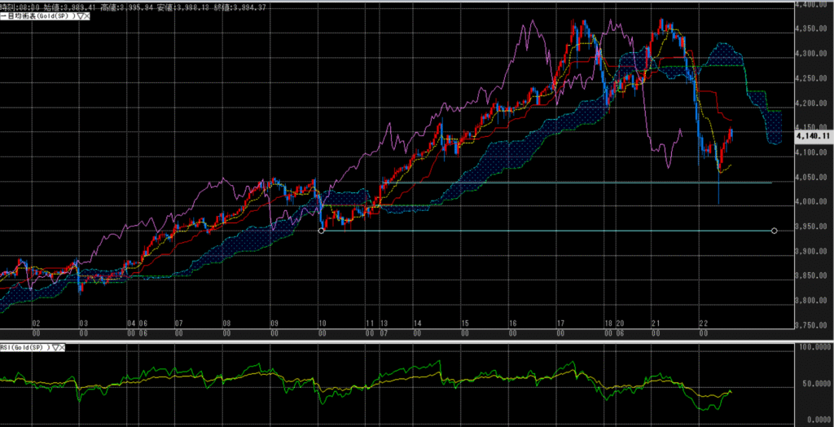This screenshot has width=834, height=427.
Task: Click the left endpoint handle of lower horizontal line
Action: [321, 231]
